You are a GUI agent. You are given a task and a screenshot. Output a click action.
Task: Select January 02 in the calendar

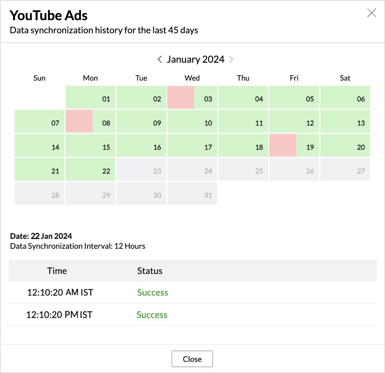point(141,97)
